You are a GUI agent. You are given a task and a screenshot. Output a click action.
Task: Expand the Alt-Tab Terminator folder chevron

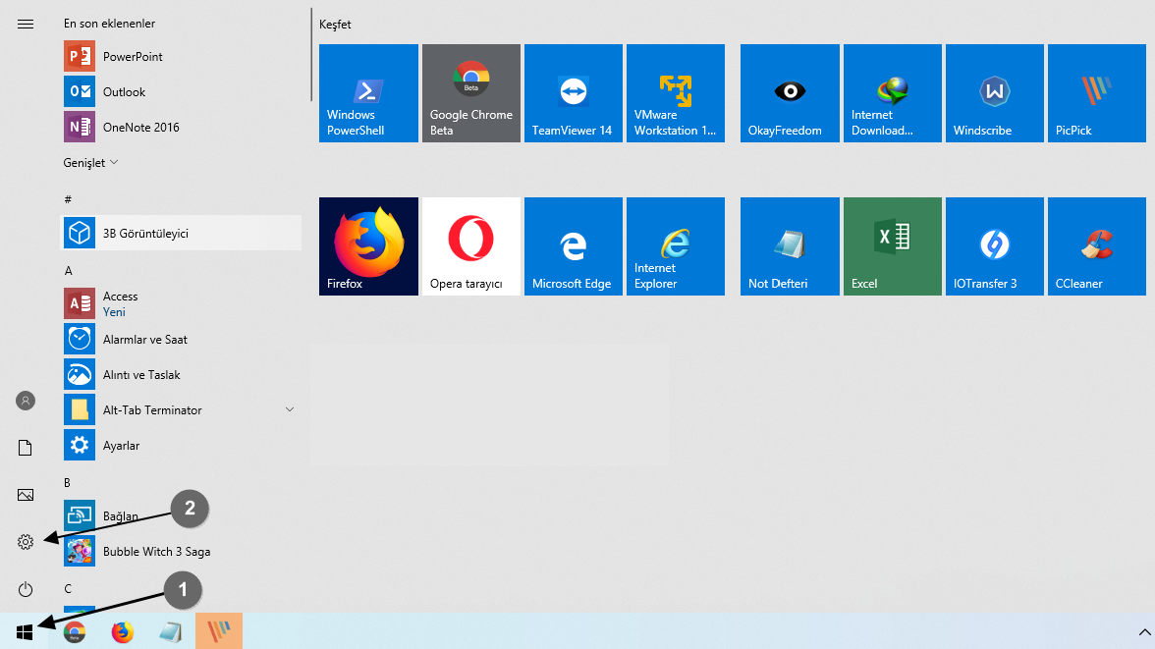(x=290, y=409)
